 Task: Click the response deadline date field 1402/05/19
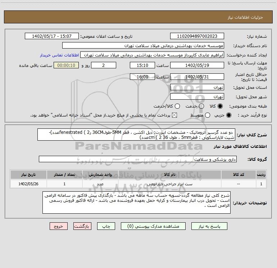[196, 65]
